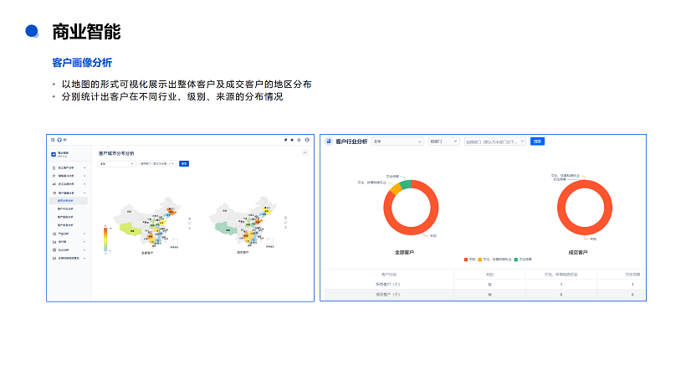Screen dimensions: 686x386
Task: Click the pin icon in the top bar
Action: 285,140
